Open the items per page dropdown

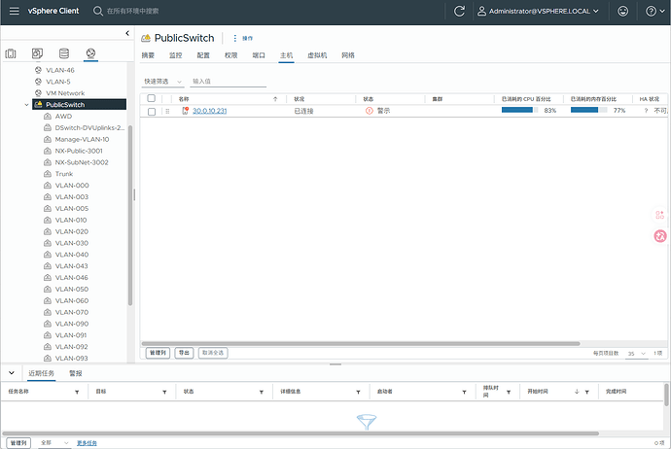coord(637,354)
